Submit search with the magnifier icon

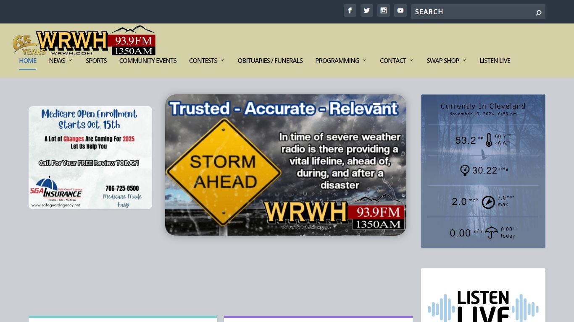click(x=538, y=12)
